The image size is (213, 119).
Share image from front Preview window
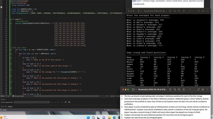click(184, 90)
